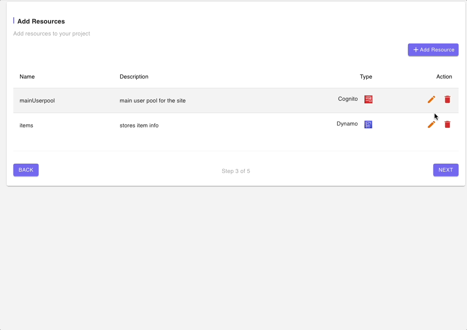Viewport: 467px width, 330px height.
Task: Click the Add Resource button
Action: [433, 50]
